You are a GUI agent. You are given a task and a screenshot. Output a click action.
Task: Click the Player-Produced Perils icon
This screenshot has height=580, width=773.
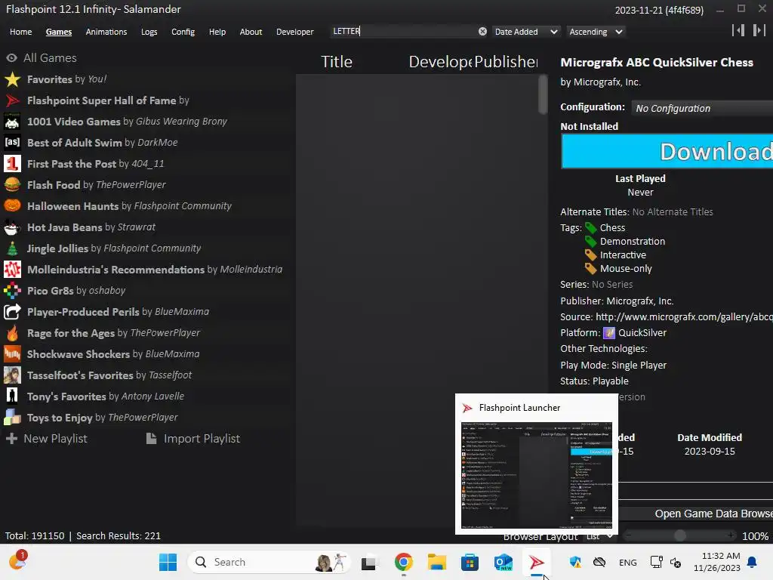point(12,312)
